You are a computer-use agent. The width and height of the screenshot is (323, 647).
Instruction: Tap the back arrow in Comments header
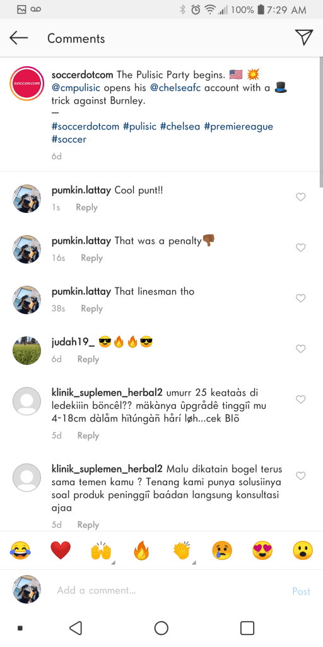18,38
